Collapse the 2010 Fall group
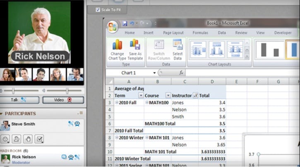The height and width of the screenshot is (167, 300). click(x=117, y=102)
